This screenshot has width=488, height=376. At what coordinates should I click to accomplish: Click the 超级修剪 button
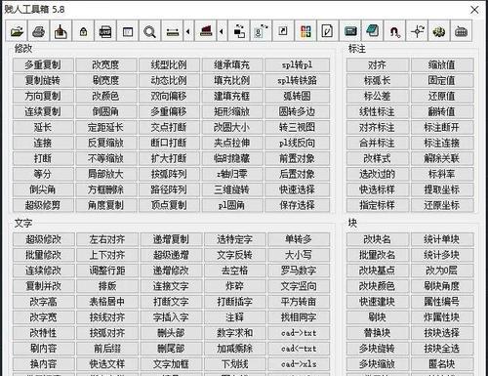point(43,205)
